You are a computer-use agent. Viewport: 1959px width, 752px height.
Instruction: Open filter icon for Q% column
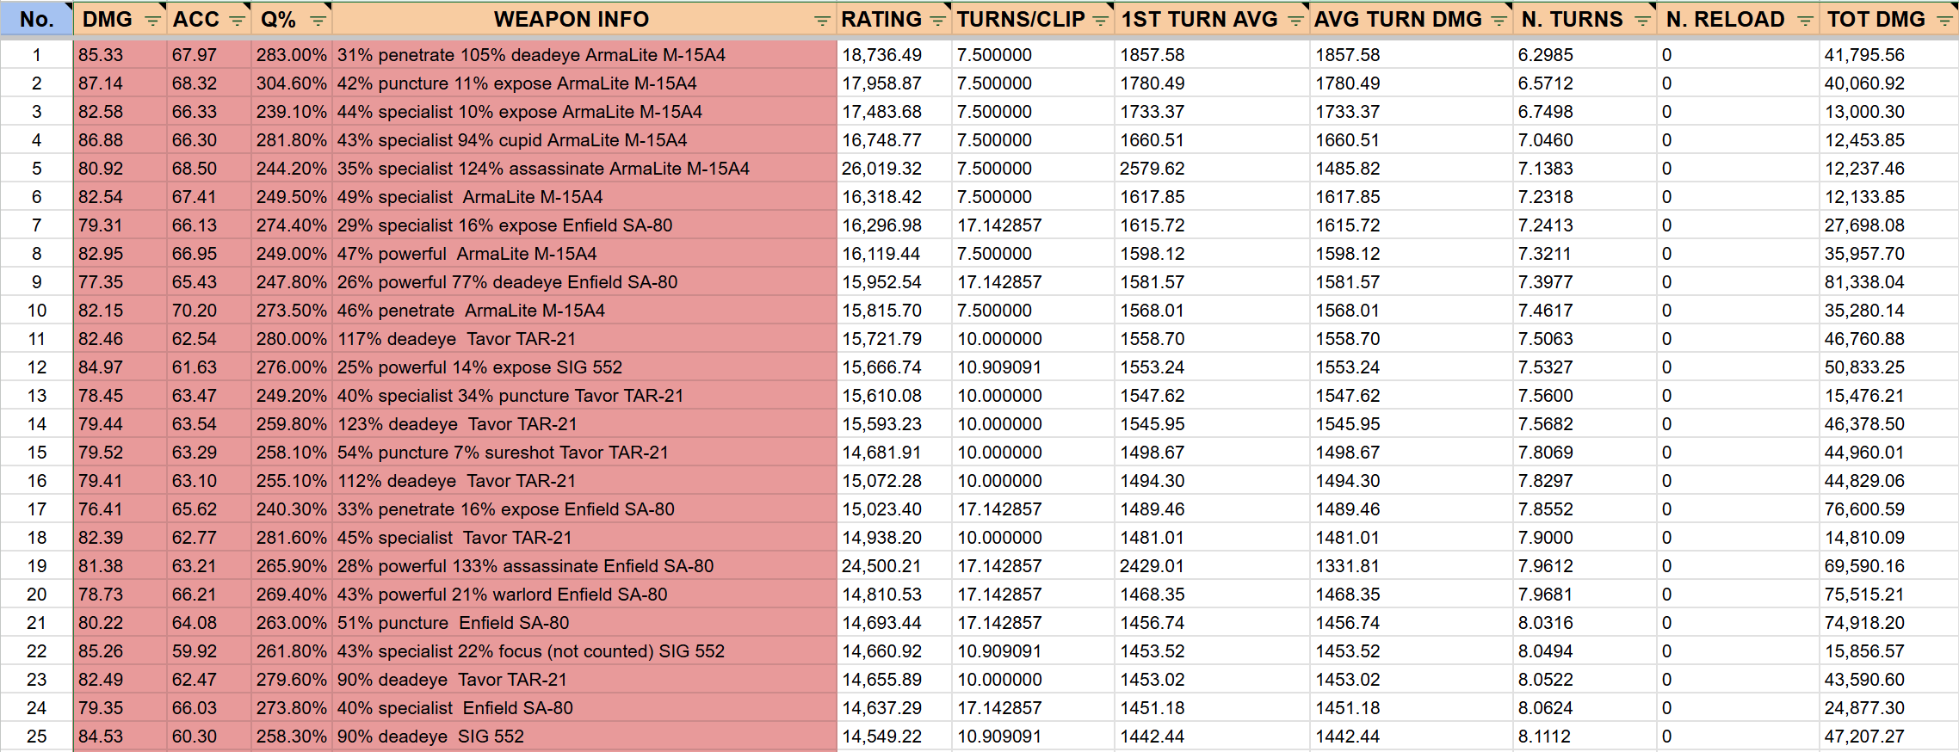click(318, 21)
